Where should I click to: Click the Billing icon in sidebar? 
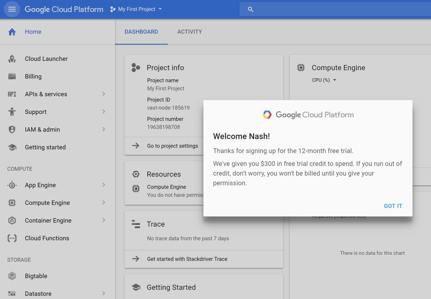point(11,76)
